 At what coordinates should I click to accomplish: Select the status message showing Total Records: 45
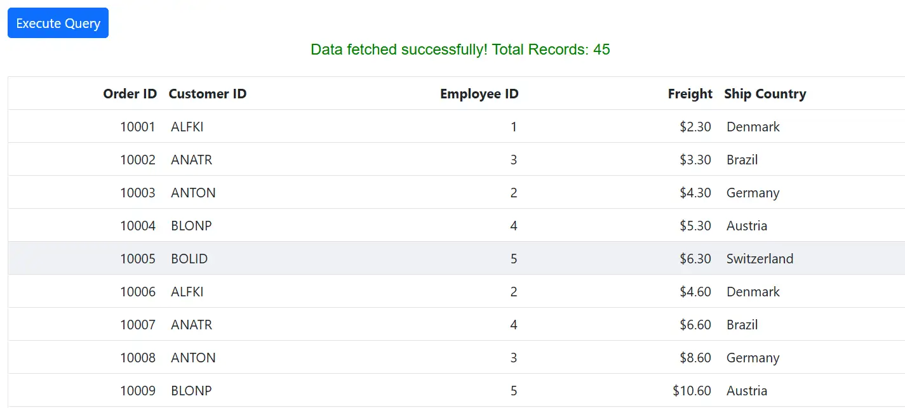click(460, 49)
